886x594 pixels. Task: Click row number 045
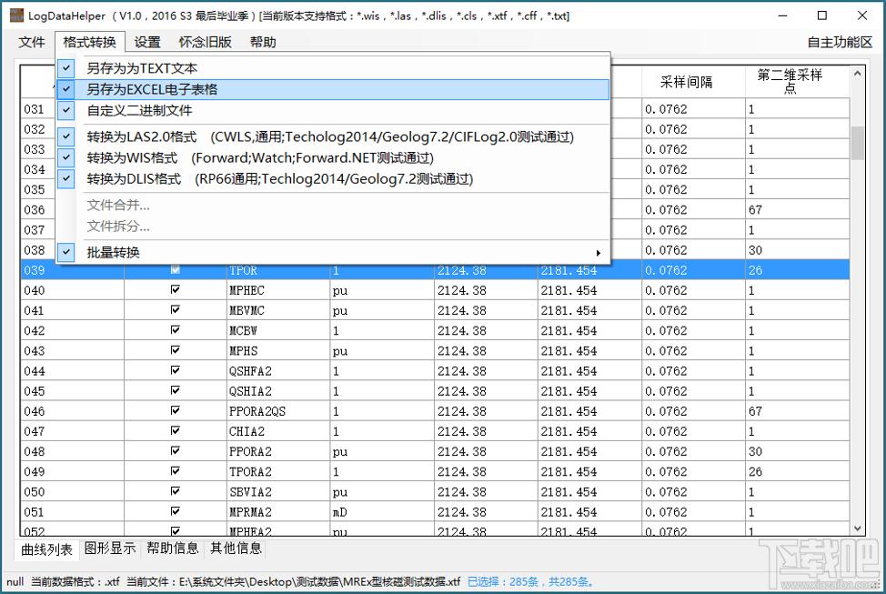35,391
